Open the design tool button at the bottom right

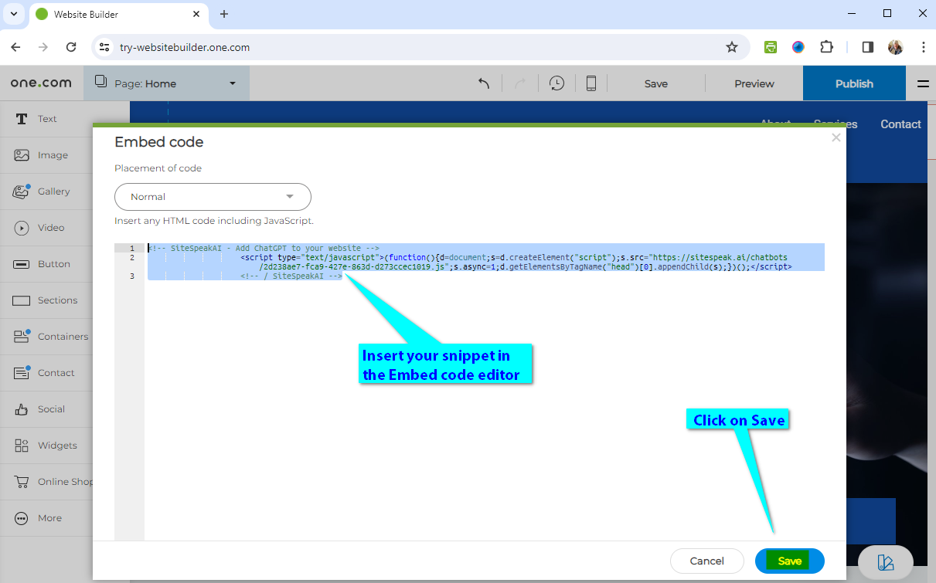[886, 563]
